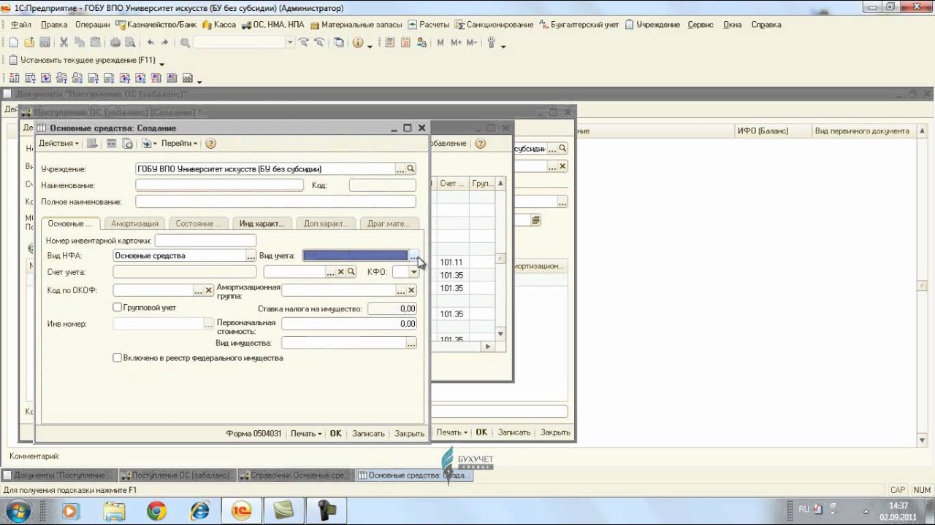The height and width of the screenshot is (525, 935).
Task: Undo last action with the arrow icon
Action: click(150, 43)
